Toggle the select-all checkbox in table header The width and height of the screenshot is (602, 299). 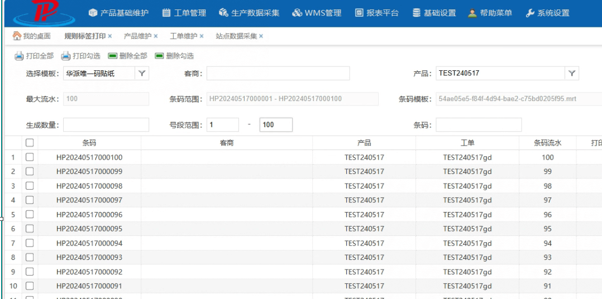click(30, 143)
